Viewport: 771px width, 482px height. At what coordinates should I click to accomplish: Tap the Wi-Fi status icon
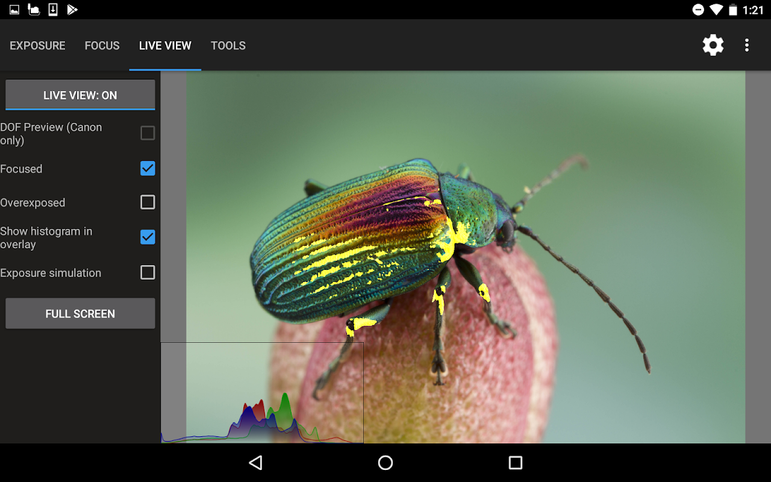716,10
